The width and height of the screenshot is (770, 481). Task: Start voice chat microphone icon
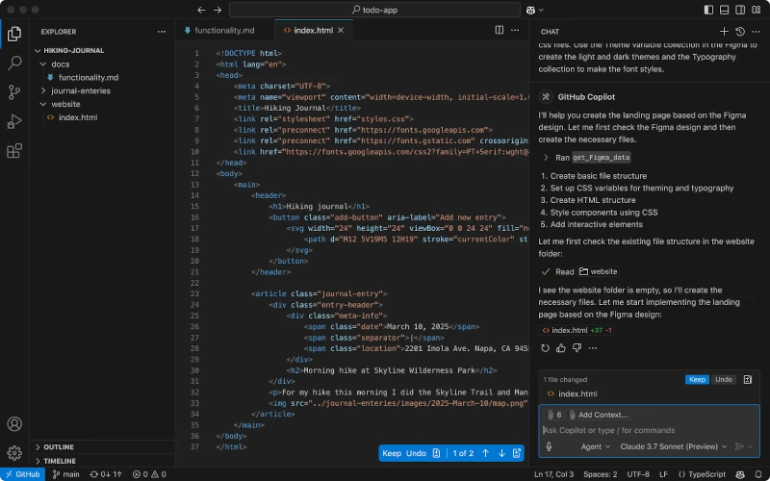[549, 446]
